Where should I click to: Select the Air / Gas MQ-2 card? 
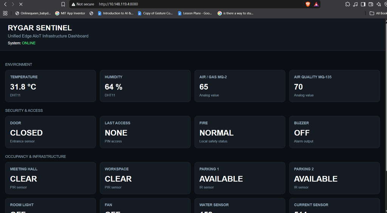coord(240,86)
